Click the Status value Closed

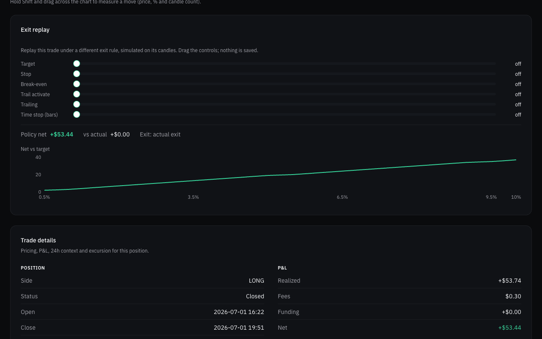click(x=255, y=296)
